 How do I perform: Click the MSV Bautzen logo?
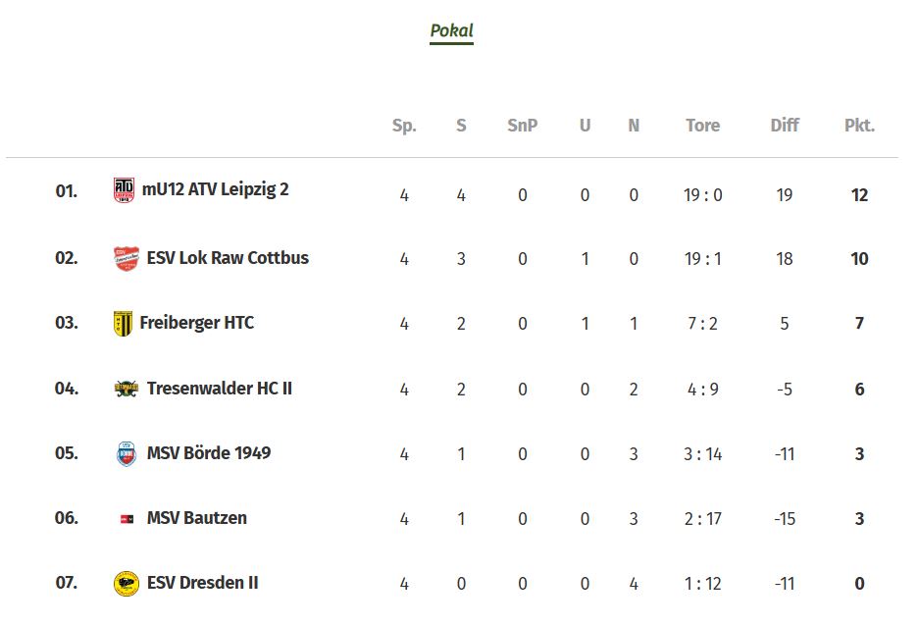coord(127,519)
